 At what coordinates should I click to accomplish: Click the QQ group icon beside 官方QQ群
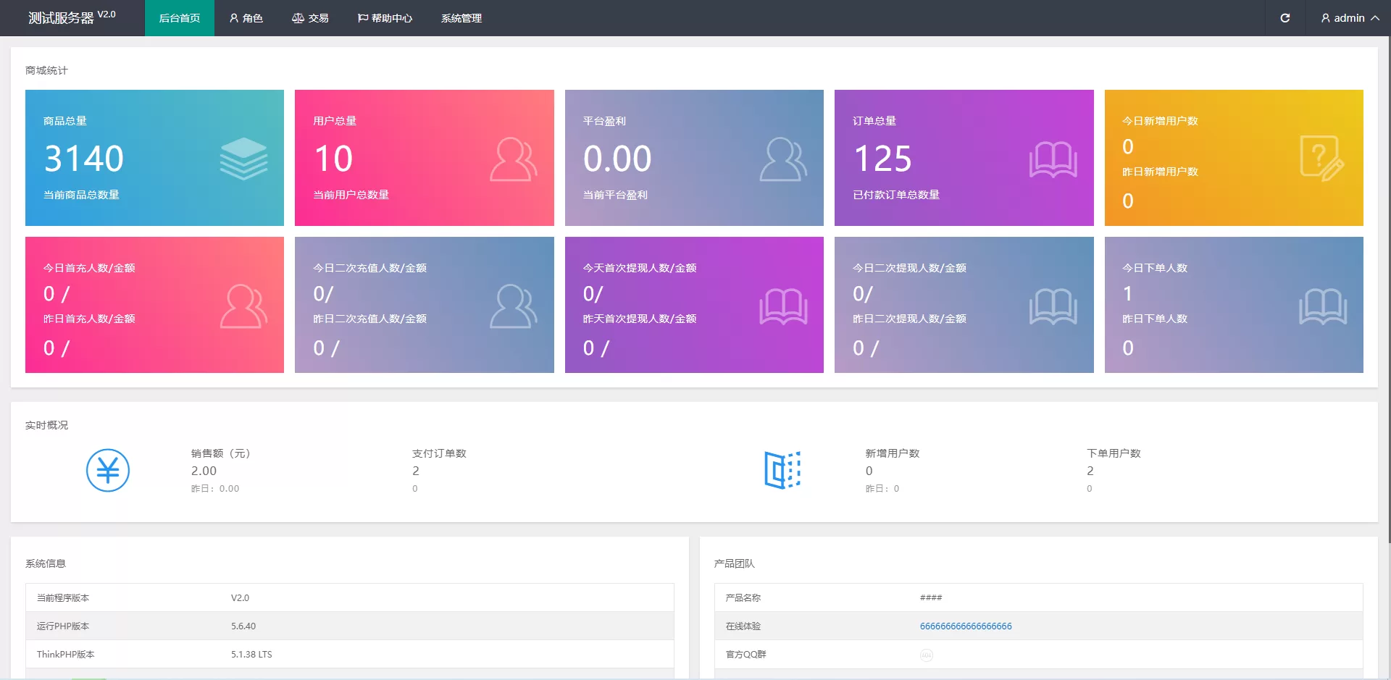927,655
